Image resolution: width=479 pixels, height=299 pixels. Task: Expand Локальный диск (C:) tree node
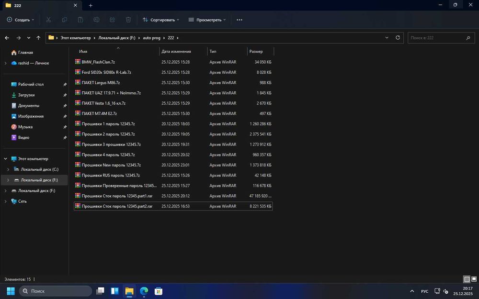8,169
